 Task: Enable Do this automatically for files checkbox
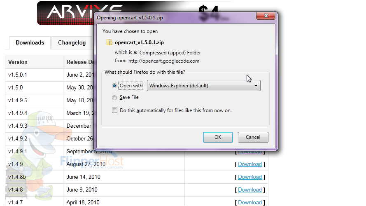[x=114, y=110]
